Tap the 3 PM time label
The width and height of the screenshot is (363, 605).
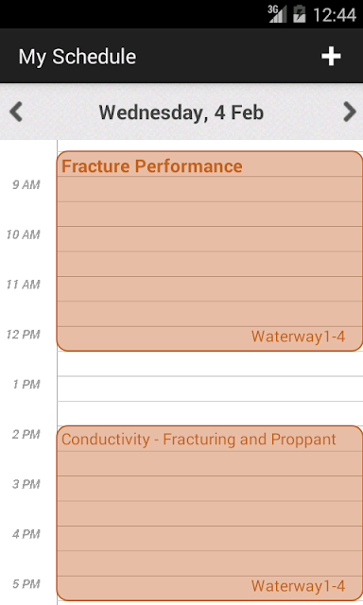26,484
